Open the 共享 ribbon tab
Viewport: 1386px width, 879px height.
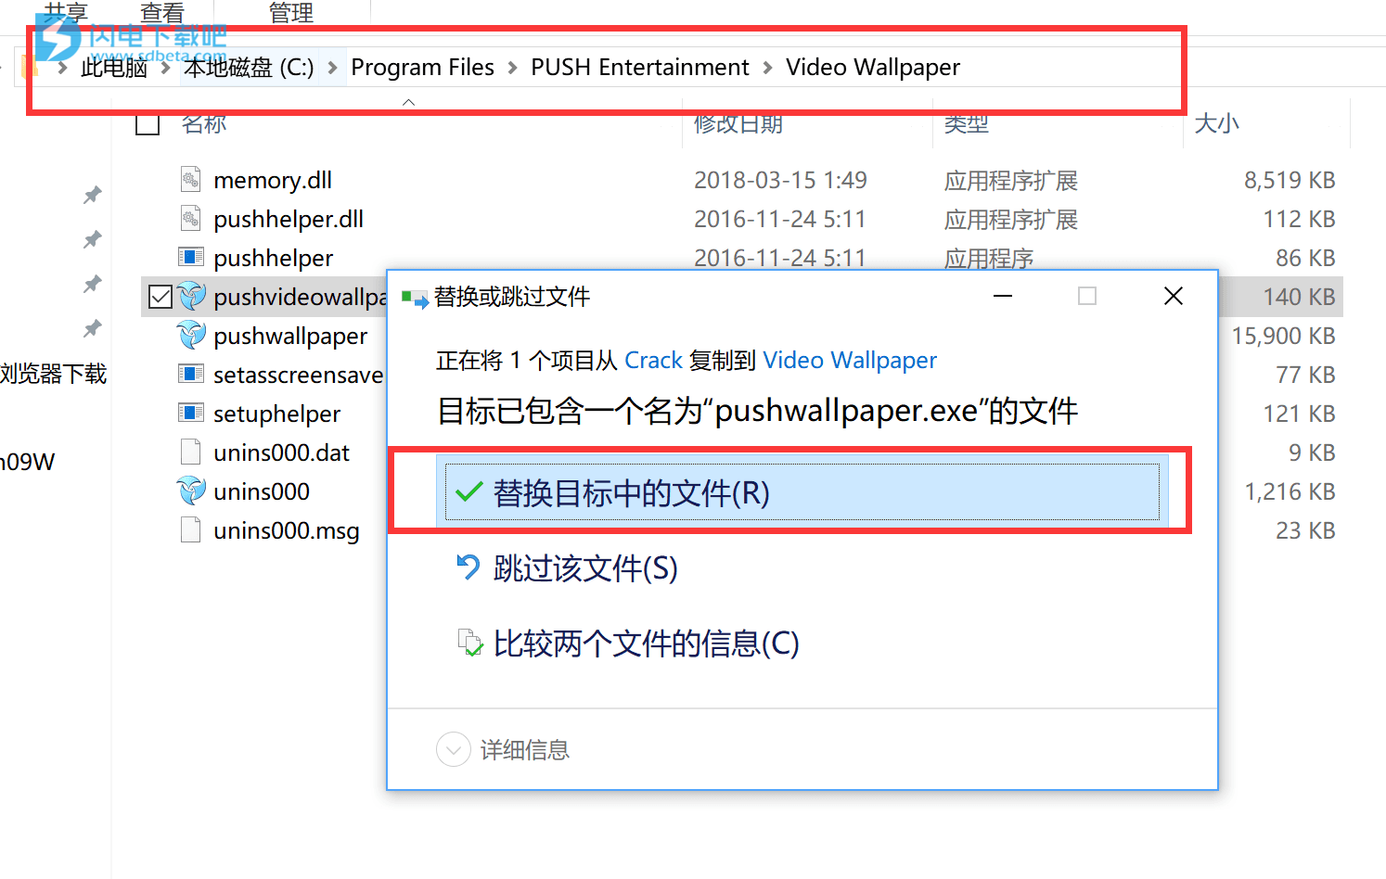[66, 12]
